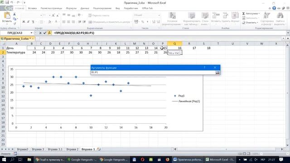The height and width of the screenshot is (163, 290).
Task: Open the Данные ribbon tab
Action: coord(85,8)
